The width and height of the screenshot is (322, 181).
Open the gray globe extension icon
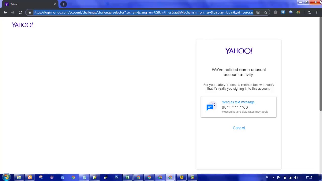pyautogui.click(x=275, y=12)
